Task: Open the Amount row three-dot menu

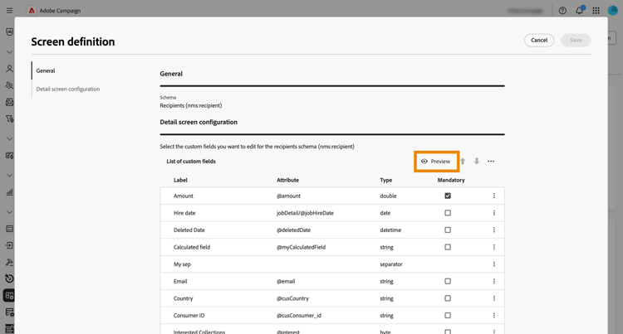Action: 494,196
